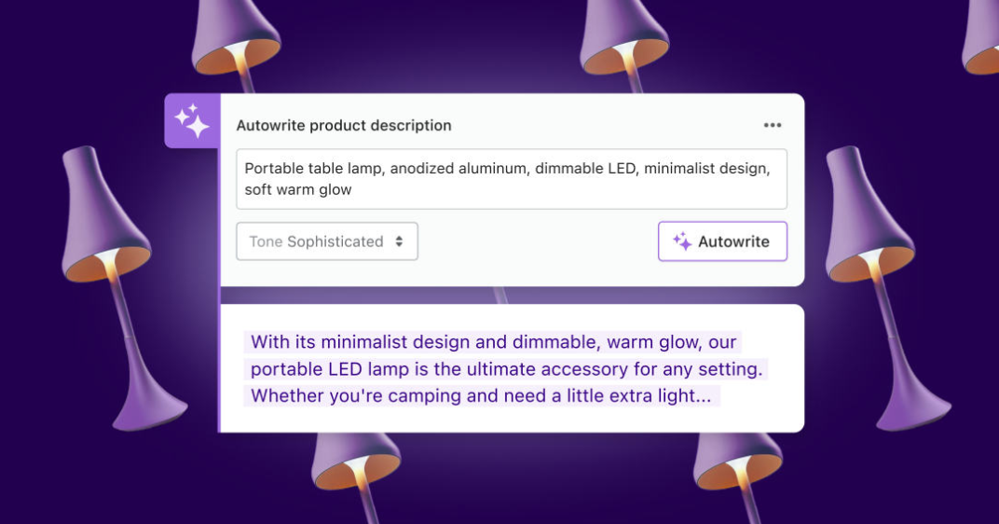Screen dimensions: 999x524
Task: Click the word 'Tone' in the selector
Action: [x=266, y=241]
